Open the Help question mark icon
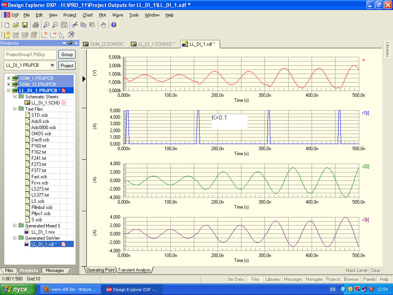 click(114, 25)
